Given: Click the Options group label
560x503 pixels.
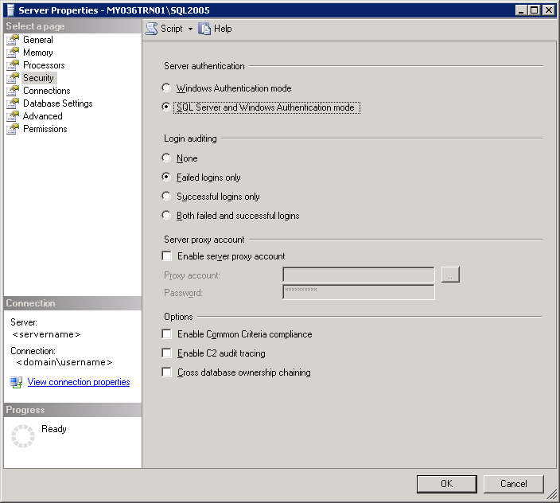Looking at the screenshot, I should (178, 317).
